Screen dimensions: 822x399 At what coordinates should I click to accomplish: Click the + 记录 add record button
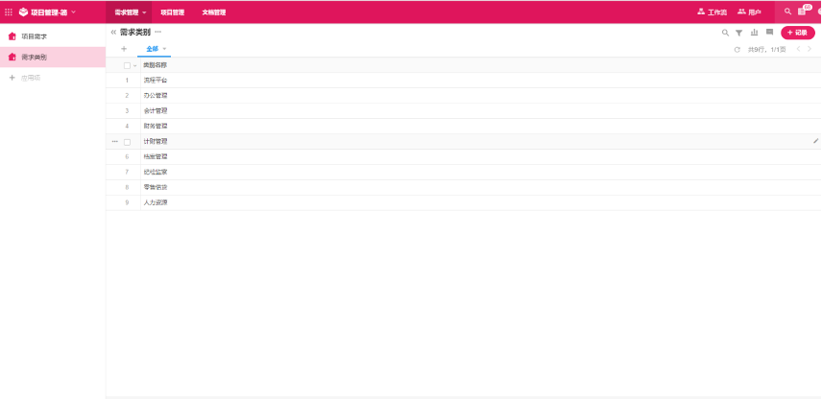797,33
